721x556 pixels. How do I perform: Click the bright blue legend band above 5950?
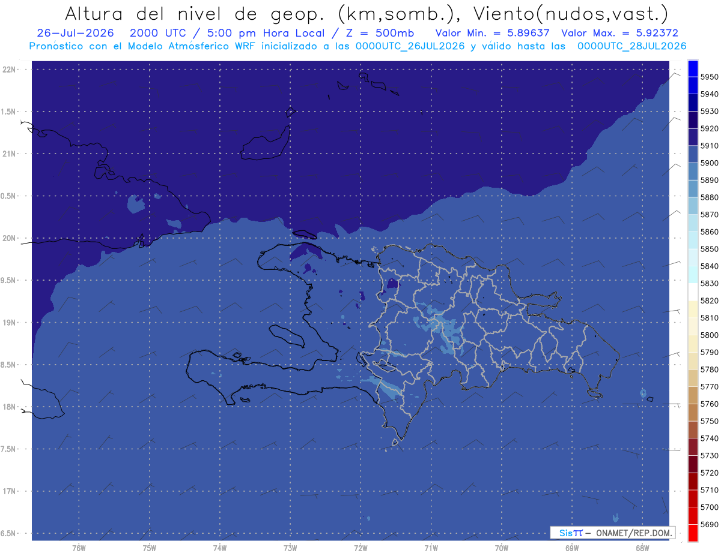pos(693,68)
